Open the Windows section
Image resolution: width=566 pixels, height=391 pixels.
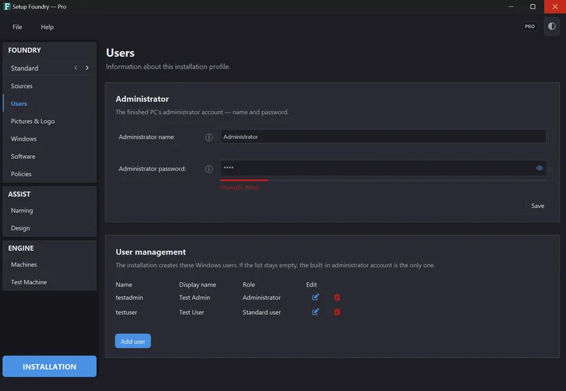click(x=50, y=139)
